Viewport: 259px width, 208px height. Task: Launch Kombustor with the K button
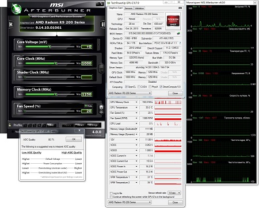[x=11, y=25]
